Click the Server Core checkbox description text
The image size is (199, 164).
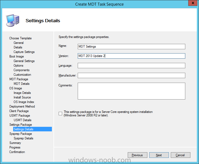(x=108, y=113)
